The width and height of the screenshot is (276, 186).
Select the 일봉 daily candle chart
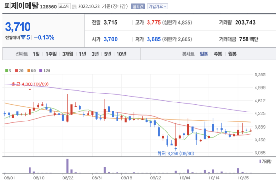204,54
